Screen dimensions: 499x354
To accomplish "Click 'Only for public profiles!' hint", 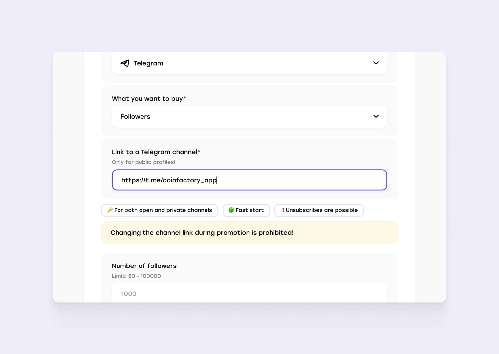I will click(143, 162).
